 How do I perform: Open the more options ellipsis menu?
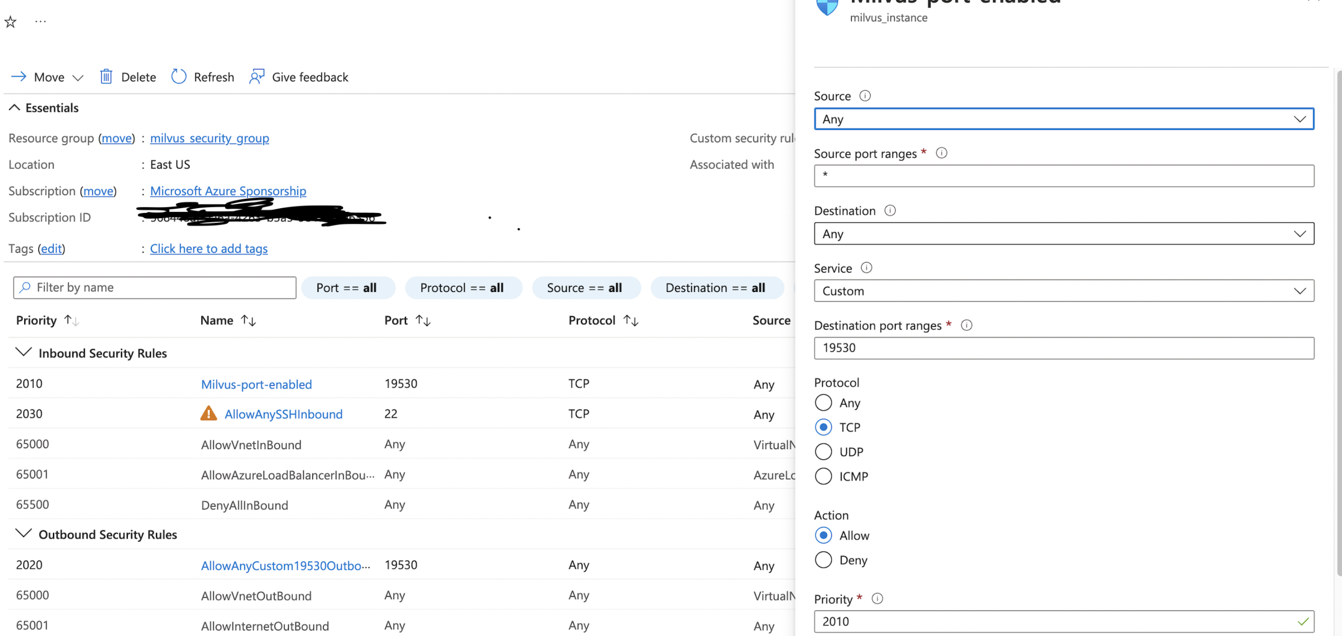41,22
